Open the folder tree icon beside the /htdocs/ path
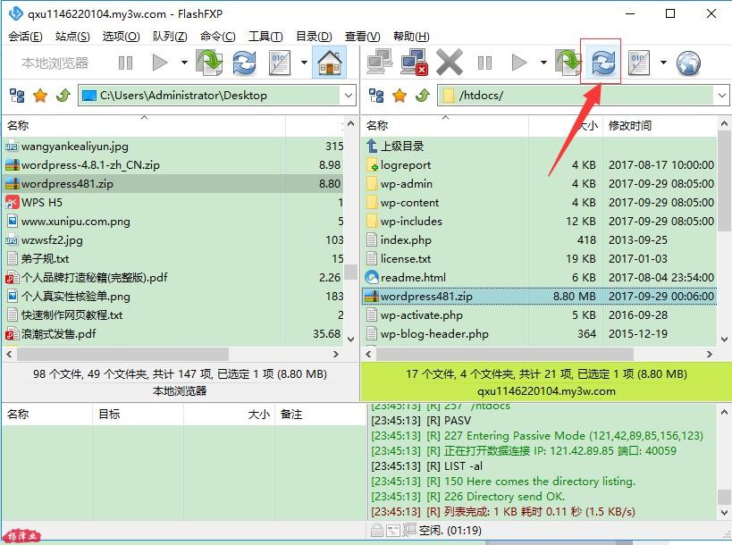The width and height of the screenshot is (732, 545). [x=376, y=96]
